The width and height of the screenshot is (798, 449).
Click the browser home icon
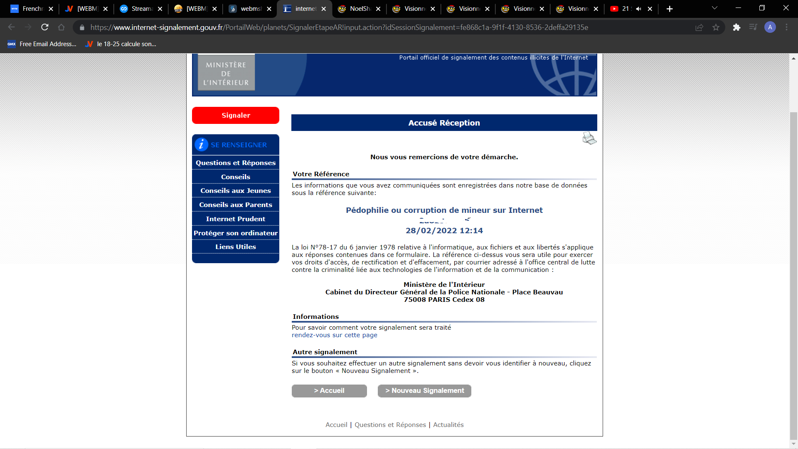61,27
